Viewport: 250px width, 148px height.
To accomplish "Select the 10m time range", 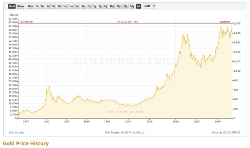I will (x=30, y=6).
